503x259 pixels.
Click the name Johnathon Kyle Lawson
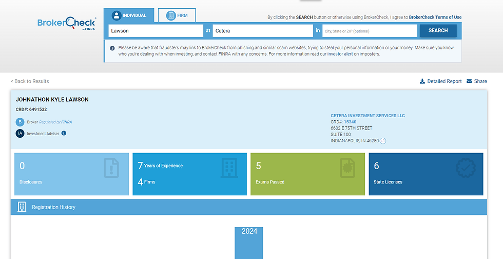(x=52, y=100)
